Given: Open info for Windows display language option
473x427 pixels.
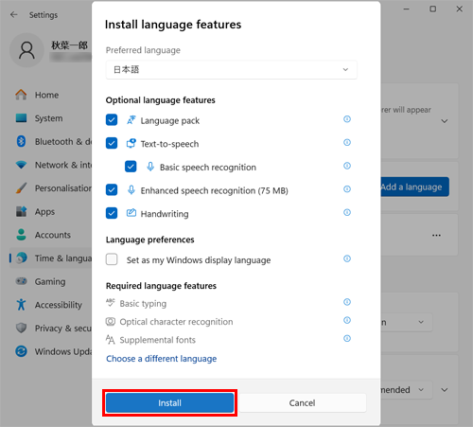Looking at the screenshot, I should tap(347, 259).
